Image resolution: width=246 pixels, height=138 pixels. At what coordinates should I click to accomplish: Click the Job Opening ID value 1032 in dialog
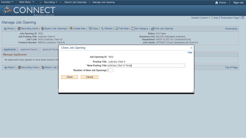point(111,57)
